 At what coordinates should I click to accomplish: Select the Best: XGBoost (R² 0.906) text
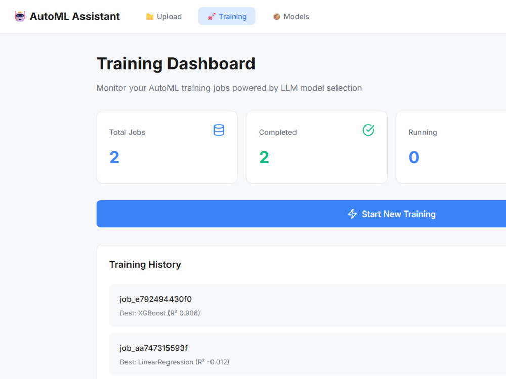point(160,313)
